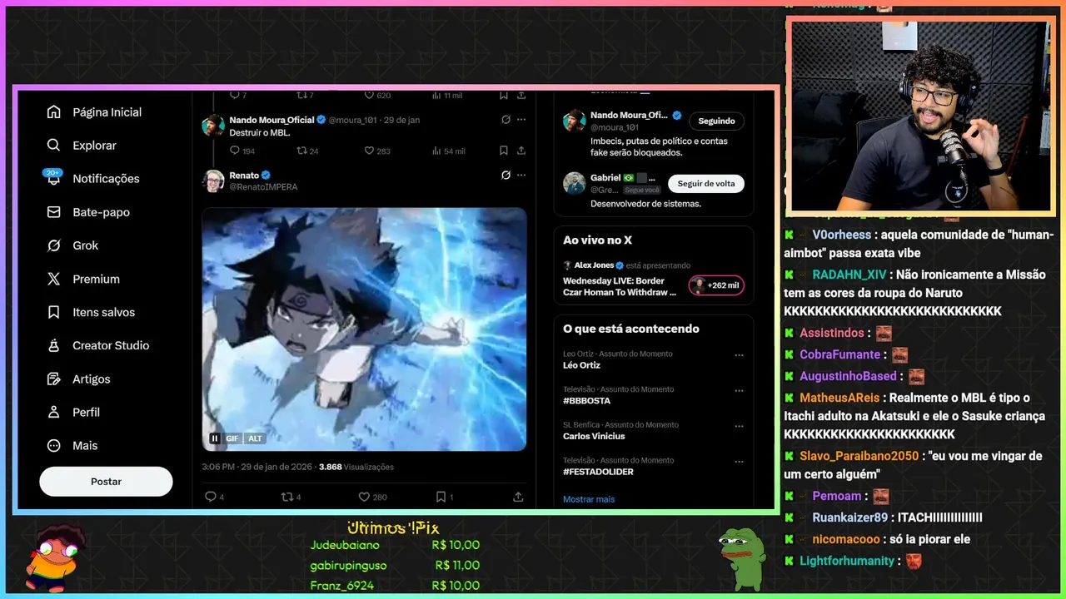
Task: Open the Sasuke GIF media
Action: click(x=364, y=329)
